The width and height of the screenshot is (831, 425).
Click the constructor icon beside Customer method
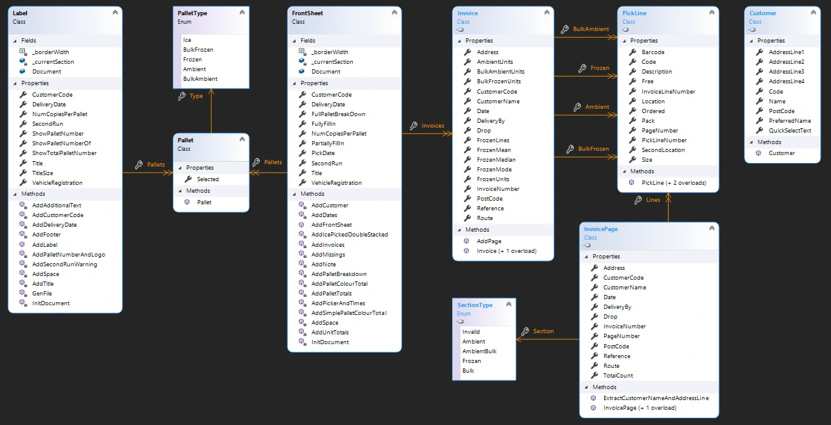759,153
